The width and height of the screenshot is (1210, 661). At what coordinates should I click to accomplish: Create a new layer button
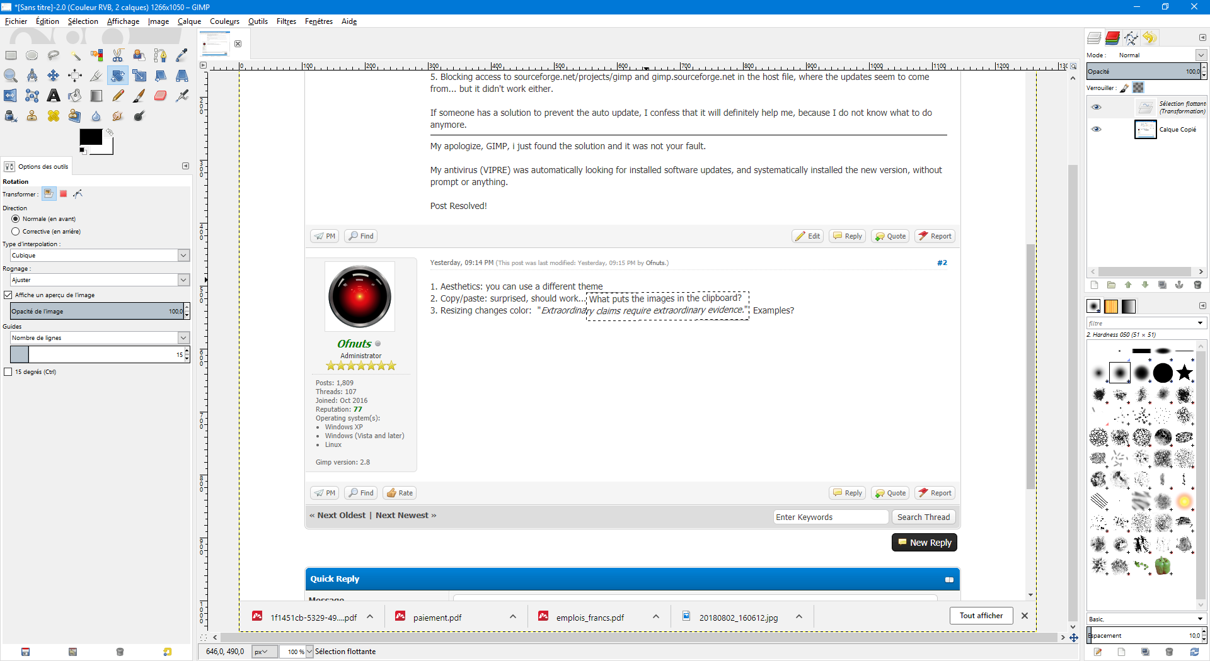[x=1094, y=285]
